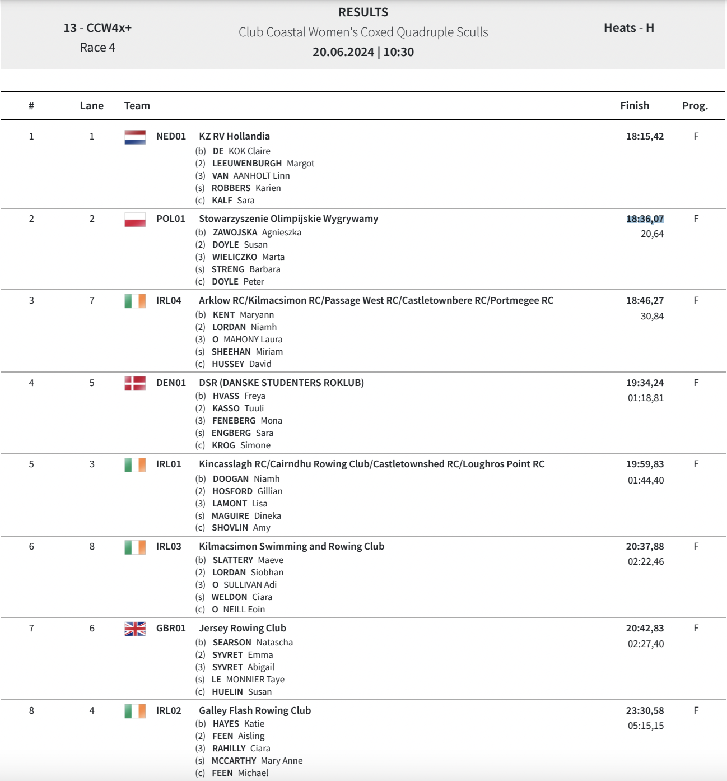This screenshot has height=781, width=727.
Task: Click the Irish flag beside IRL03
Action: (x=135, y=547)
